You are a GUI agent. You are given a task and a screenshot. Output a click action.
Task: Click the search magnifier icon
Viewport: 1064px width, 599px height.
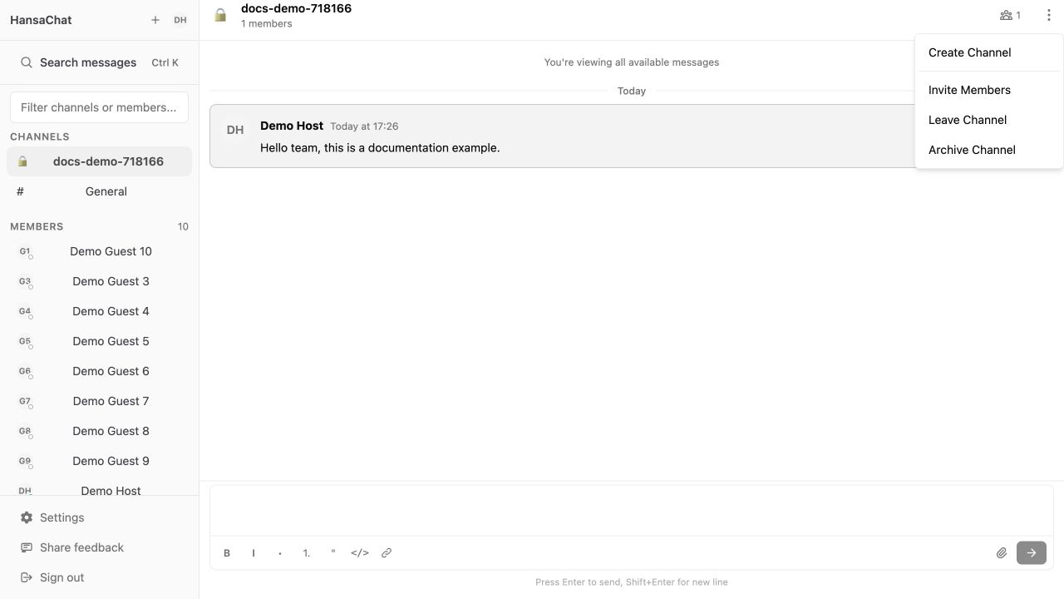[x=27, y=62]
